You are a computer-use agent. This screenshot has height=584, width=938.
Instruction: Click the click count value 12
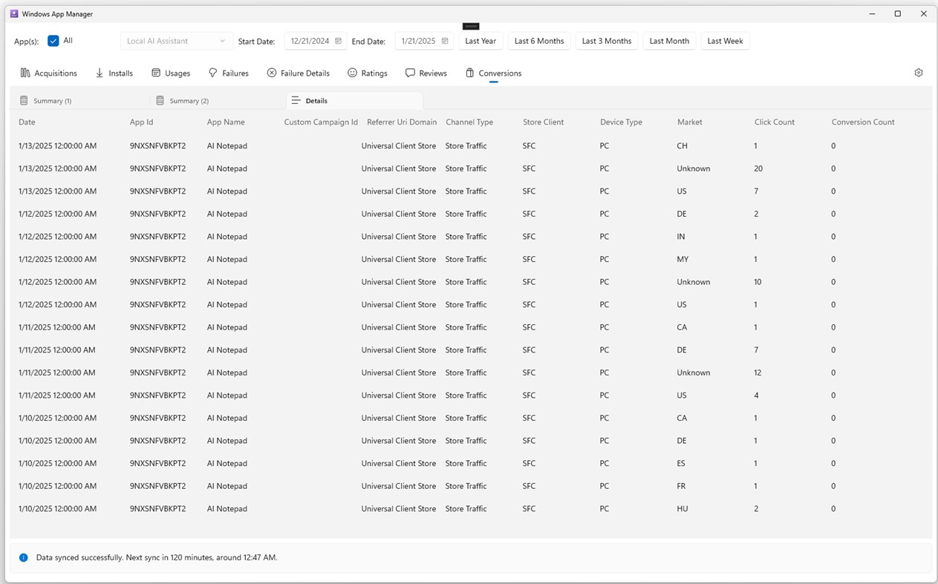(758, 373)
